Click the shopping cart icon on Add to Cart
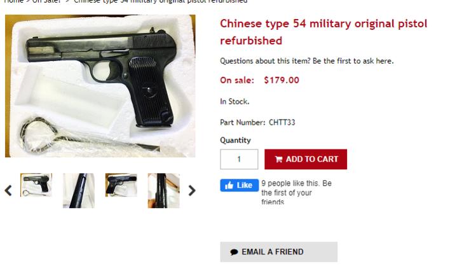The width and height of the screenshot is (455, 278). [x=278, y=159]
